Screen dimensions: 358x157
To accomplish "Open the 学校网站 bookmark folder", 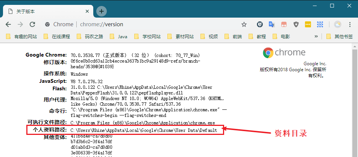I will coord(147,36).
